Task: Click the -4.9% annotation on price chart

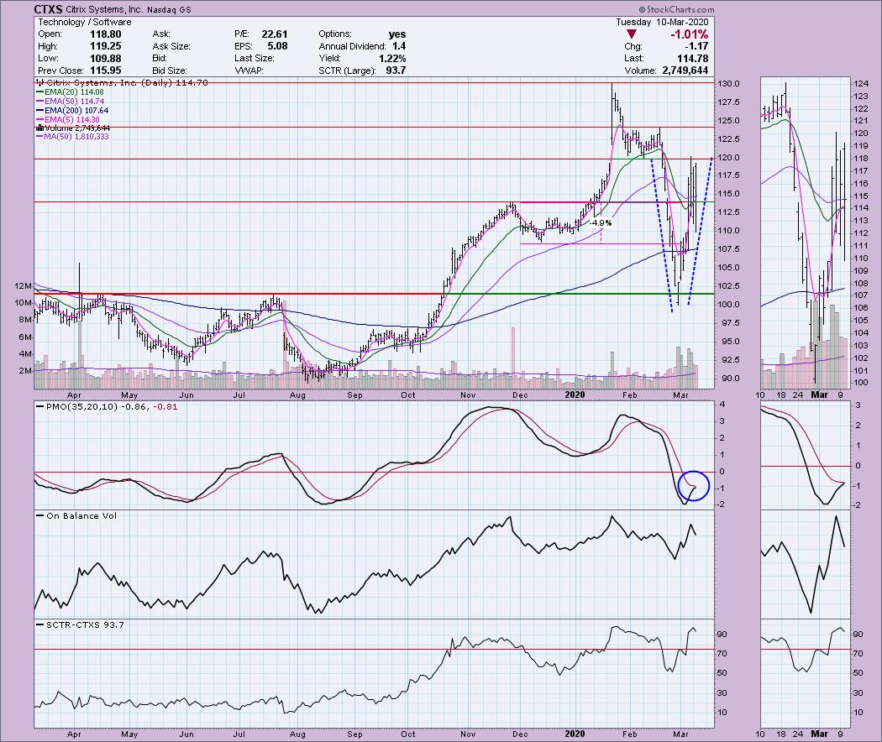Action: tap(601, 223)
